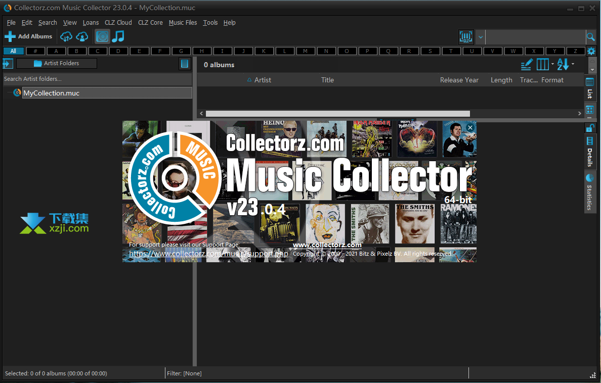Filter albums by the # symbol button
This screenshot has height=383, width=601.
35,51
